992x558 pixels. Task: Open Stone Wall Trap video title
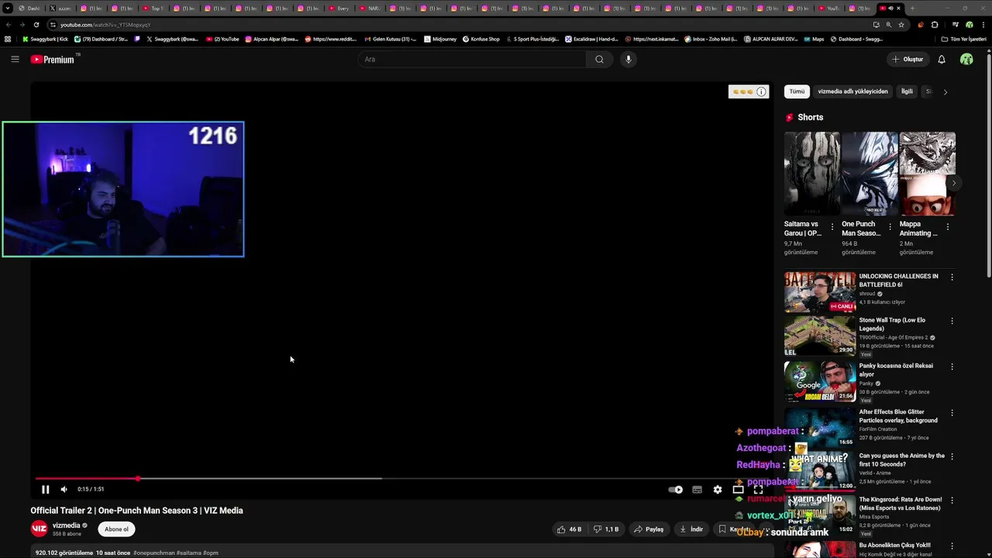click(892, 324)
